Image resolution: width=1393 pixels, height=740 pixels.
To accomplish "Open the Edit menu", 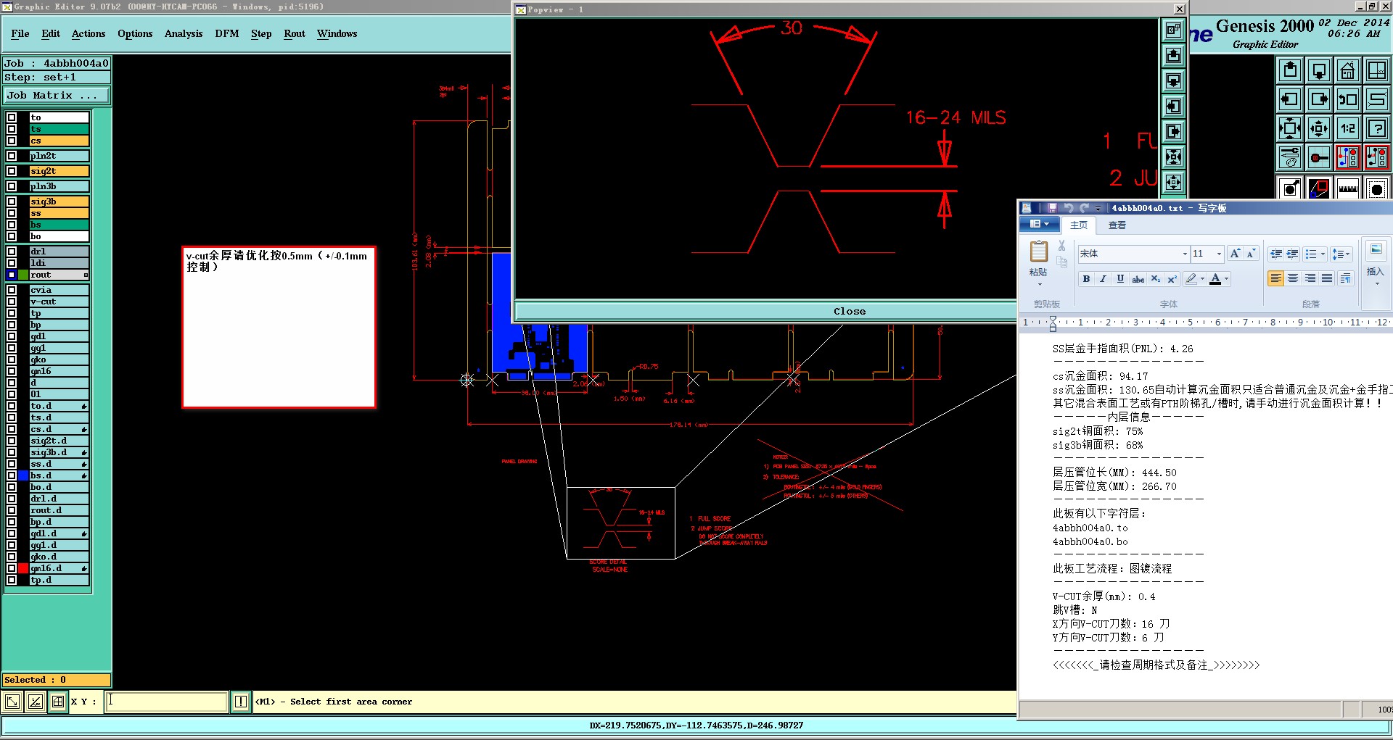I will [x=51, y=33].
